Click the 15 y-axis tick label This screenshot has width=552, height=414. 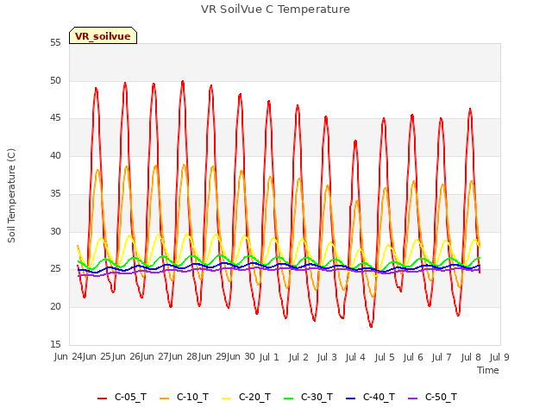pyautogui.click(x=55, y=345)
